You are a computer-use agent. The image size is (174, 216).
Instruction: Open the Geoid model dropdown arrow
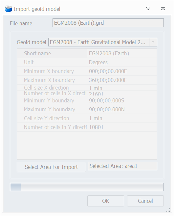pos(153,42)
